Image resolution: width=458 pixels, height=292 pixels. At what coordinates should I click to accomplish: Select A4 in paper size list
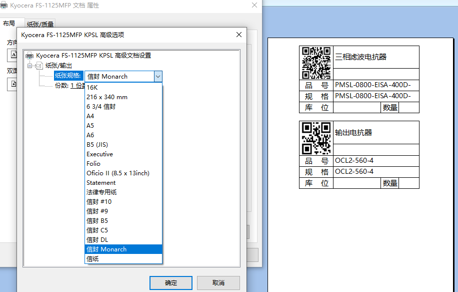(123, 116)
